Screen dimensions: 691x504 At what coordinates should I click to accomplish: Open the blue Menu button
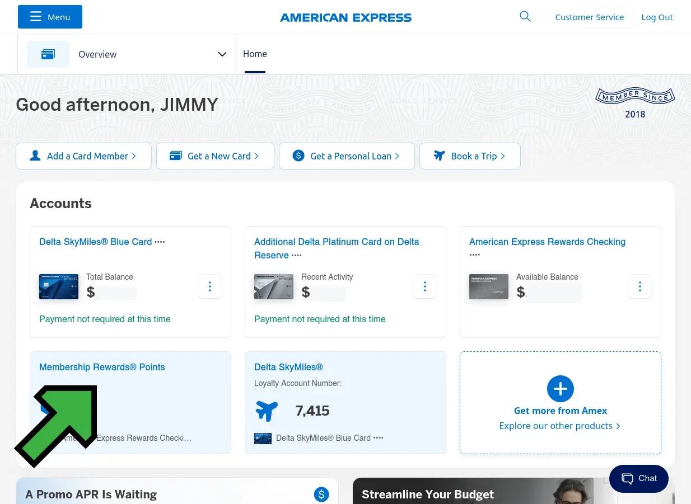(50, 17)
